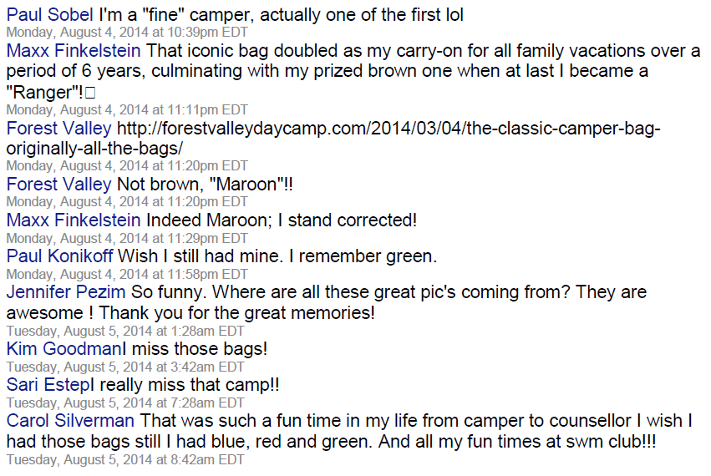Open Paul Konikoff's name link
The height and width of the screenshot is (476, 711).
pos(59,256)
